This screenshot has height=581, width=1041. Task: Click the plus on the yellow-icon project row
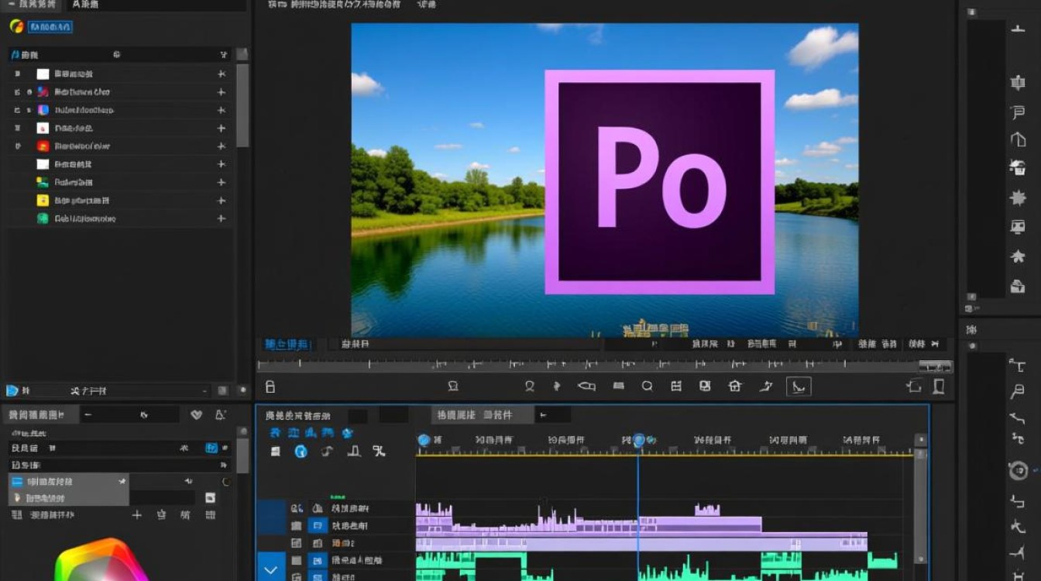click(222, 201)
